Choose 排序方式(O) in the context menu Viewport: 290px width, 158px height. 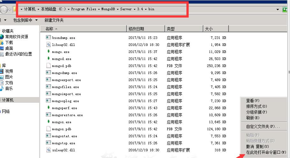point(257,106)
